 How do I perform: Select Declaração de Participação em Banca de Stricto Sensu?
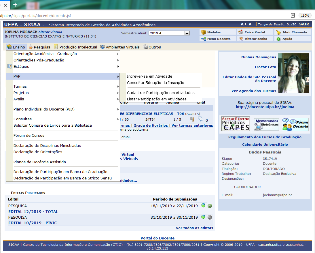click(62, 178)
